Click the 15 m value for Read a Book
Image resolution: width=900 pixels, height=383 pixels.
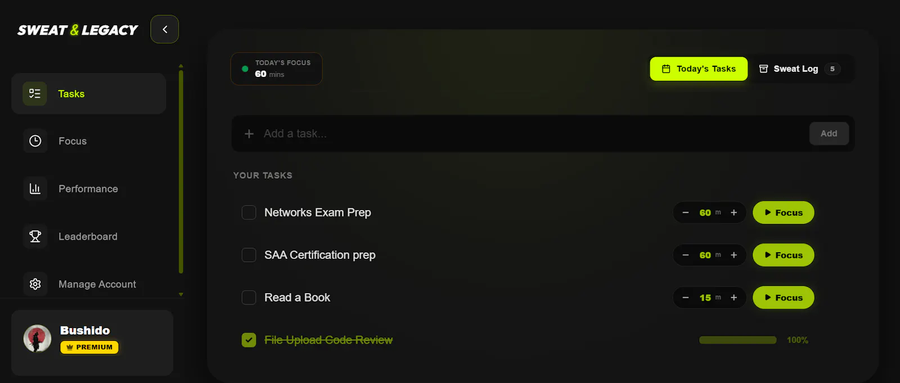pos(710,298)
